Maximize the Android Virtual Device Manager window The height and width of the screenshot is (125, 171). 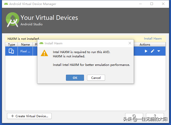(x=152, y=4)
